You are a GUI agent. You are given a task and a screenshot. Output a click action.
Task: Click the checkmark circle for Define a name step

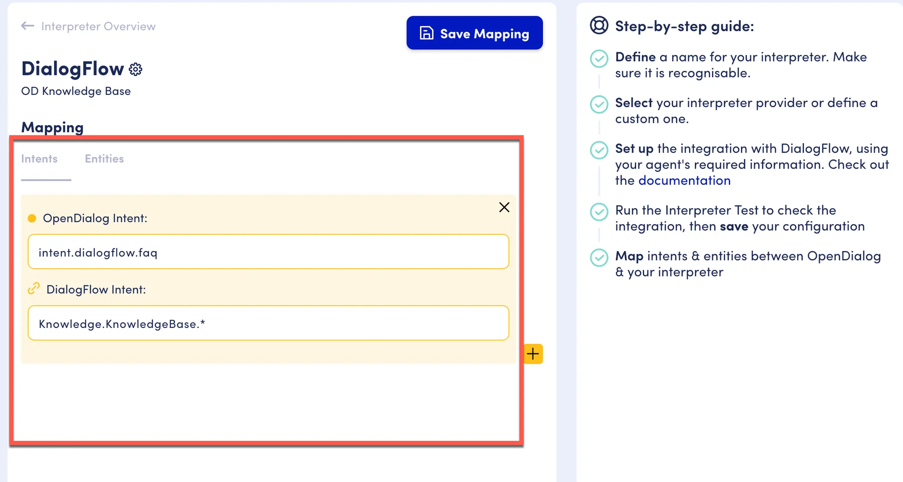click(x=599, y=59)
